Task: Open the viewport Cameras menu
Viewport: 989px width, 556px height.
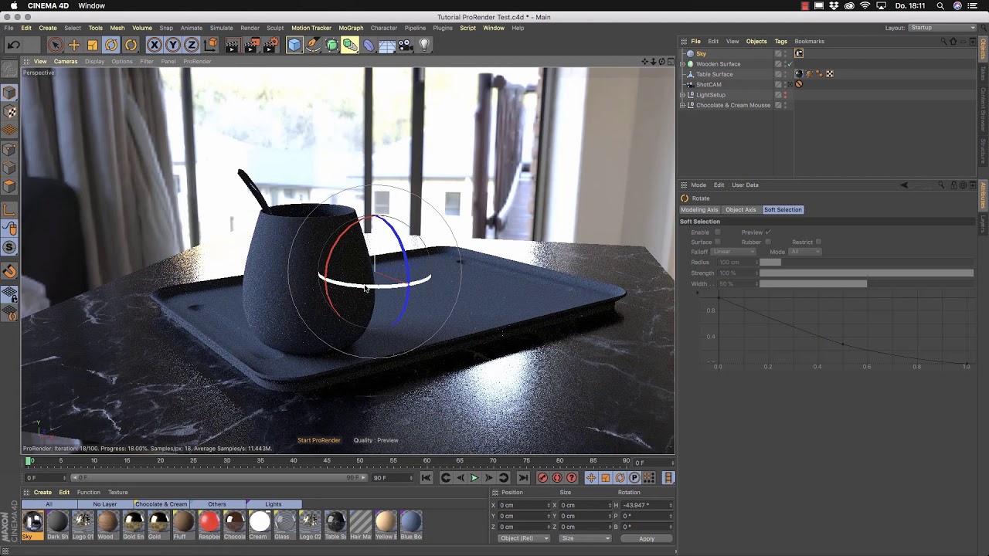Action: (66, 61)
